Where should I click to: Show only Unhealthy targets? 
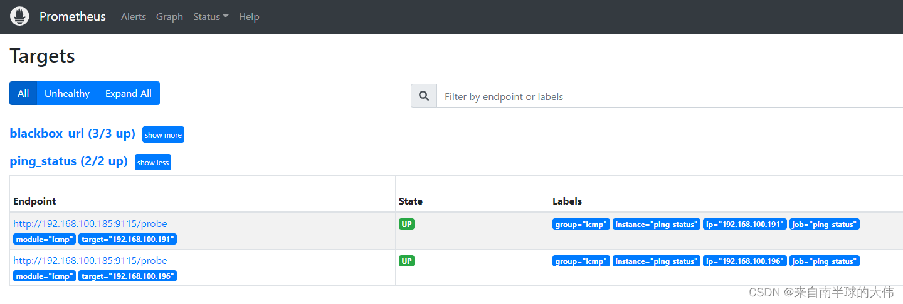point(67,93)
